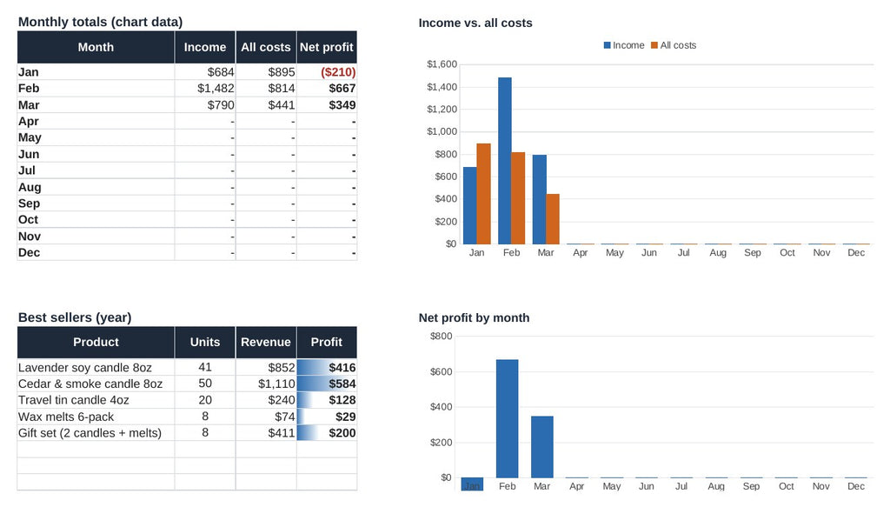The image size is (890, 507).
Task: Select the Mar net profit $349
Action: click(x=327, y=105)
